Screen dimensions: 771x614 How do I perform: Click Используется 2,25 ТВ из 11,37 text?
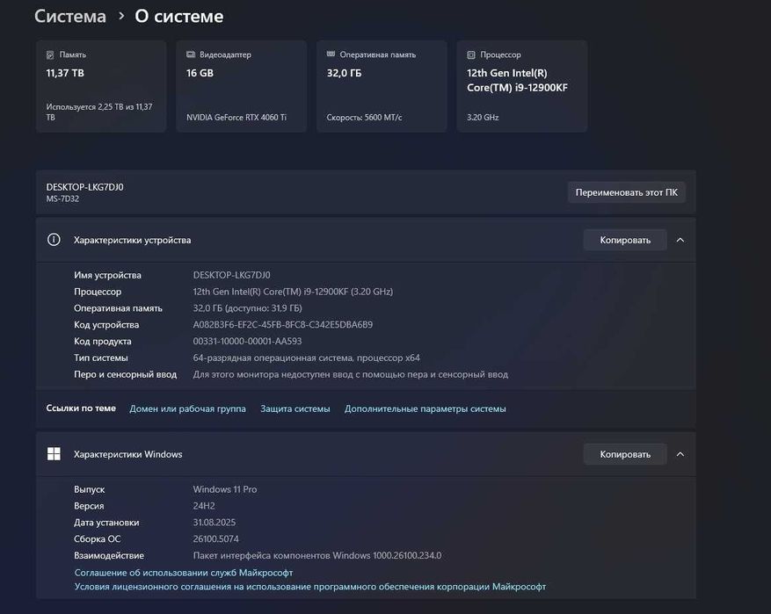pyautogui.click(x=98, y=112)
